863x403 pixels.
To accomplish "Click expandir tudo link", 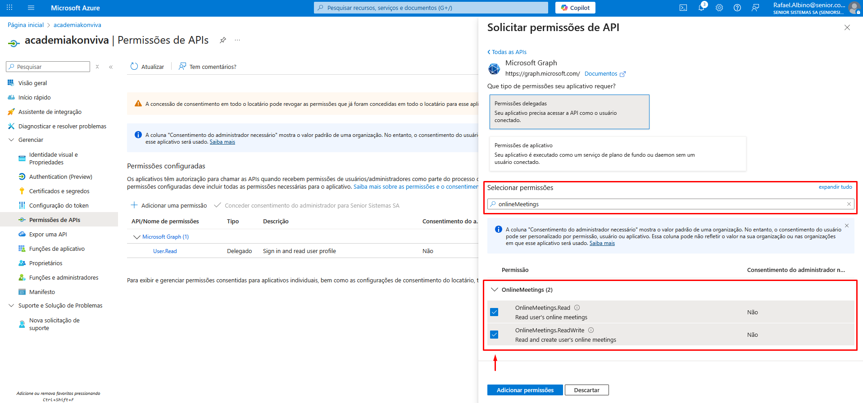I will pos(835,187).
